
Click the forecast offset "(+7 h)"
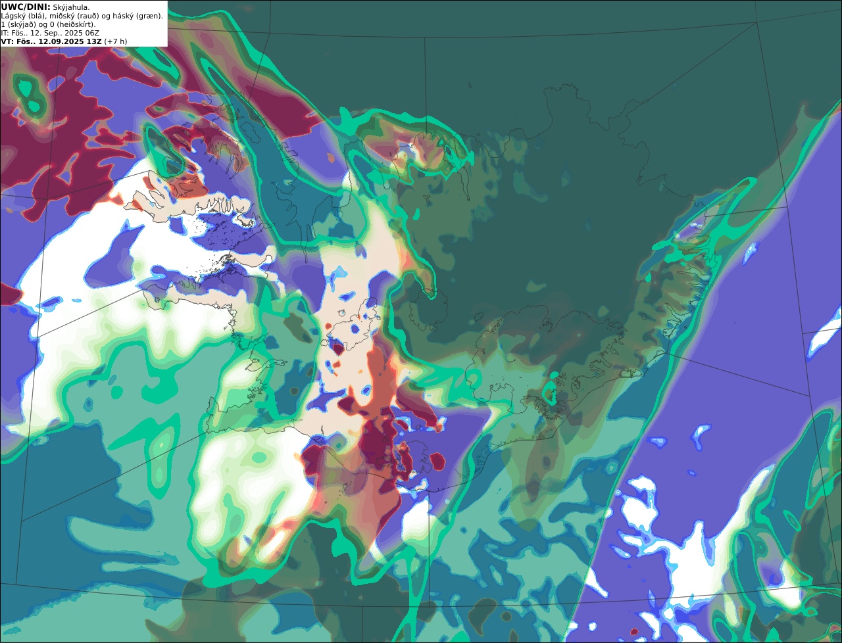(116, 41)
